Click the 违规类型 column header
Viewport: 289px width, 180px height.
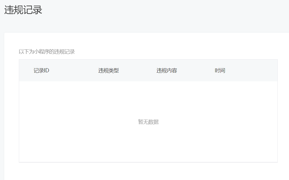click(x=109, y=71)
